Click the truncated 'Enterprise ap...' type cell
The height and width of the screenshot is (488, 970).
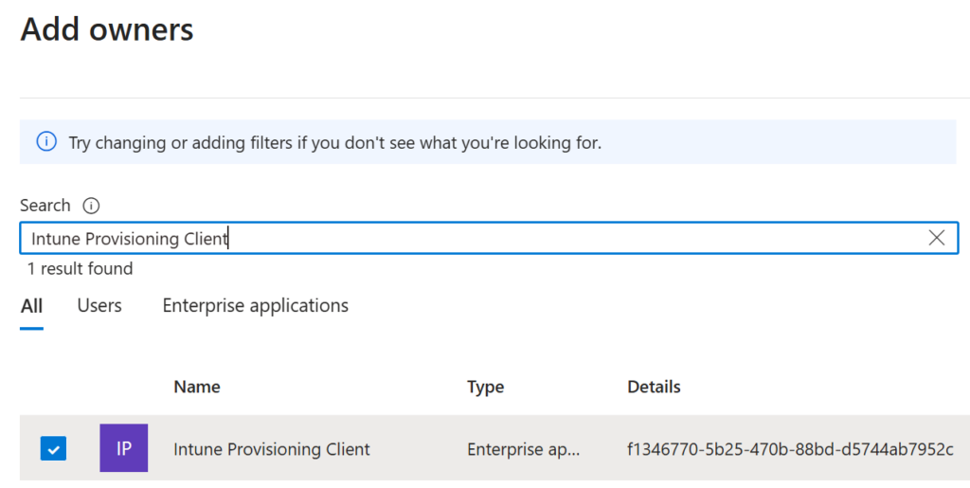tap(523, 449)
